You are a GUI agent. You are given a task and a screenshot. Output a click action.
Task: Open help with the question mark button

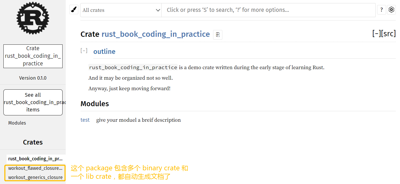click(381, 10)
